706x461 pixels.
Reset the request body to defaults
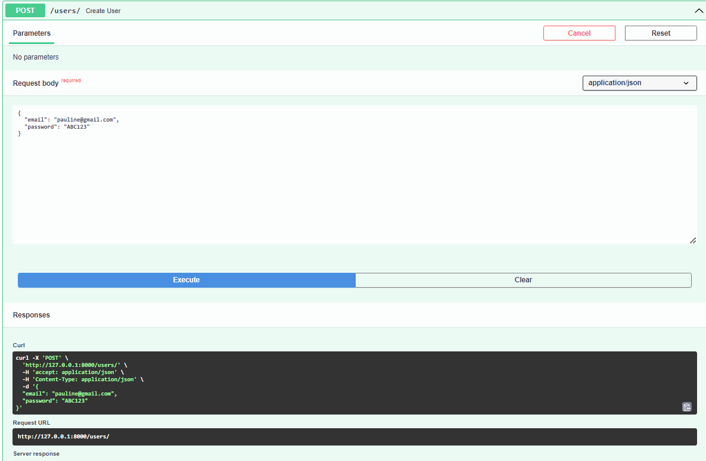point(660,33)
